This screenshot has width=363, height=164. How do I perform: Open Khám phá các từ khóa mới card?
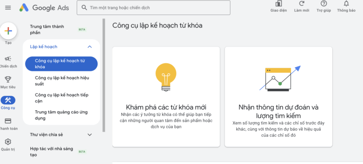click(166, 97)
